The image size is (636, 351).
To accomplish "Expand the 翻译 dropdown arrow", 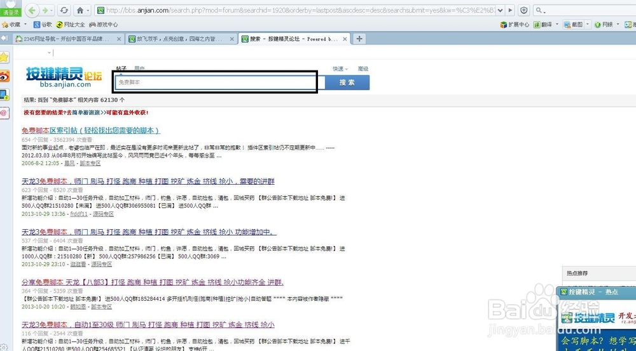I will (557, 24).
